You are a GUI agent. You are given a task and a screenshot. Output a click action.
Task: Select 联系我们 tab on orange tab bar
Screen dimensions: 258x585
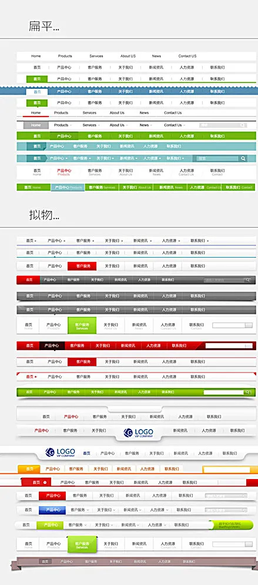click(172, 469)
